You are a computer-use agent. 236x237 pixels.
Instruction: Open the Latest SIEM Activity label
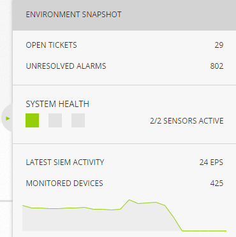point(65,162)
